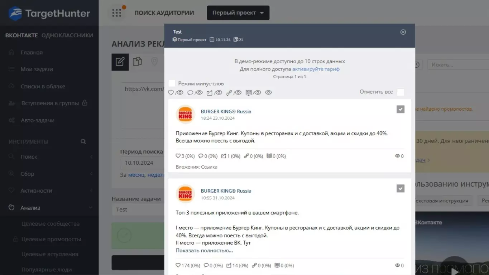Screen dimensions: 489x275
Task: Select Популярные люди under Анализ
Action: coord(47,270)
